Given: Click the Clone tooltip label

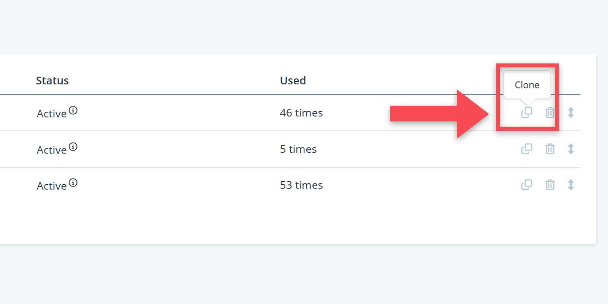Looking at the screenshot, I should click(x=527, y=85).
